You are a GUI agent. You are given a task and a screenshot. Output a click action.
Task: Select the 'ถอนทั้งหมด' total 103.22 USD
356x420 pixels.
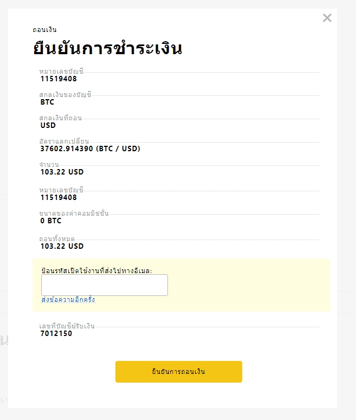click(62, 246)
